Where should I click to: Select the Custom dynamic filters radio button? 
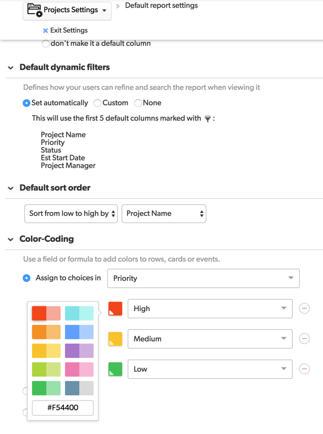(97, 103)
